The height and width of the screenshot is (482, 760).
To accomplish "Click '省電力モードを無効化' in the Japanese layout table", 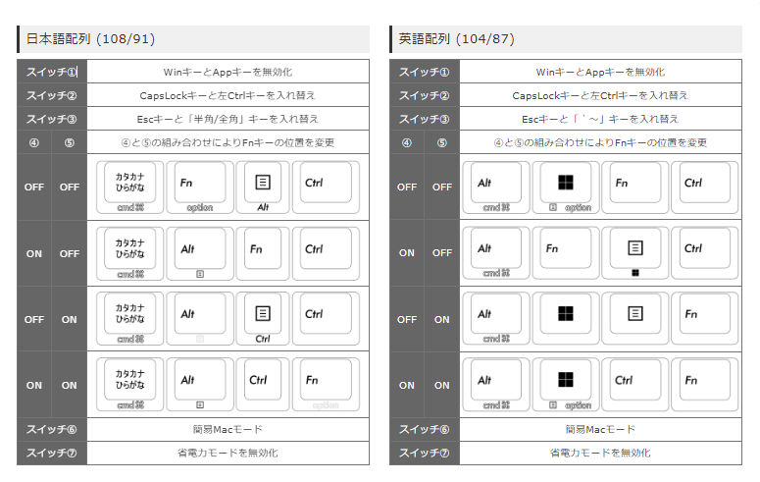I will pyautogui.click(x=228, y=453).
